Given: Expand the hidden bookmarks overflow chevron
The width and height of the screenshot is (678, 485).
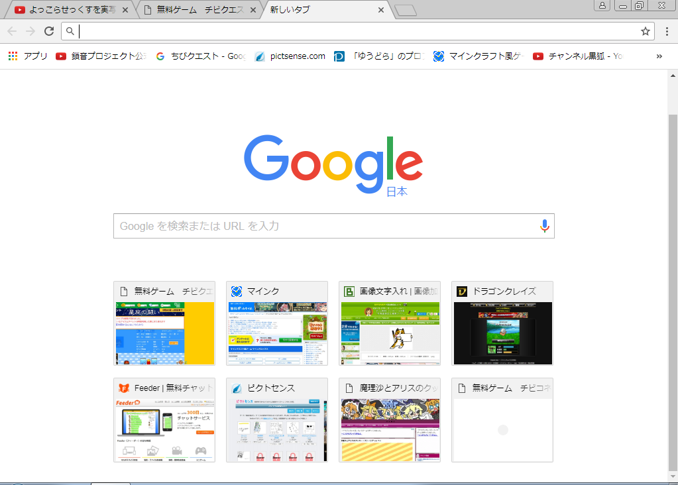Looking at the screenshot, I should (659, 56).
